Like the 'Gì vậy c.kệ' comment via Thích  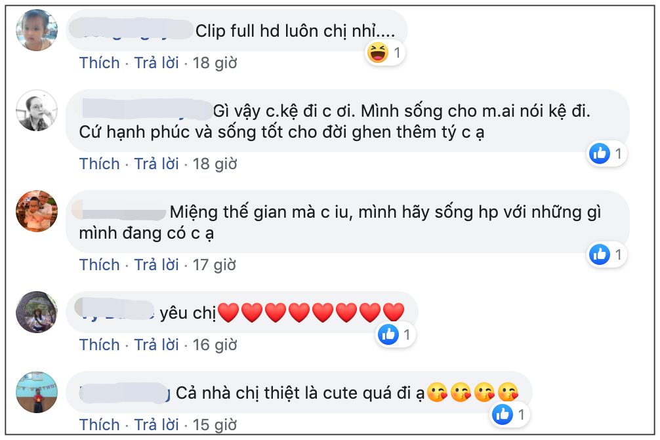pos(100,163)
